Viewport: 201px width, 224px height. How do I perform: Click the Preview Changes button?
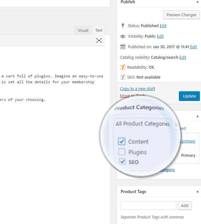pyautogui.click(x=181, y=15)
